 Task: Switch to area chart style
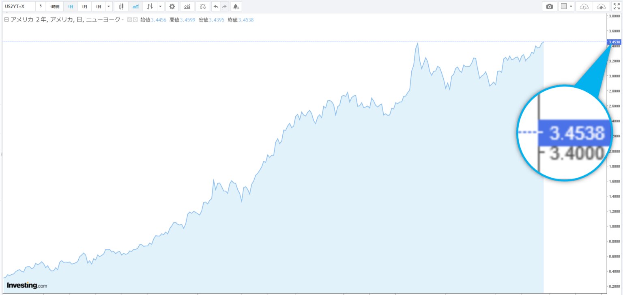(x=135, y=6)
